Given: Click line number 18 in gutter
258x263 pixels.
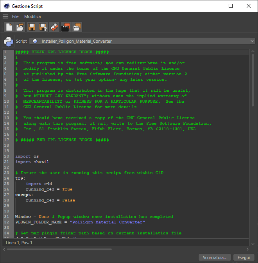Looking at the screenshot, I should 7,145.
